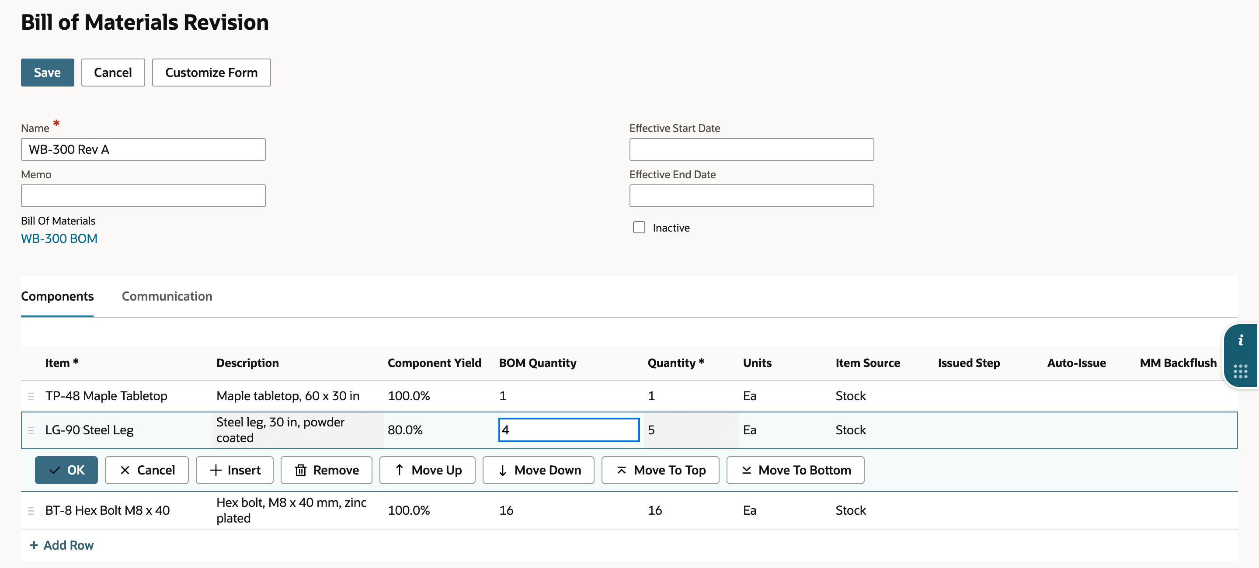Click the info icon on side panel
Screen dimensions: 1259x568
coord(1241,340)
